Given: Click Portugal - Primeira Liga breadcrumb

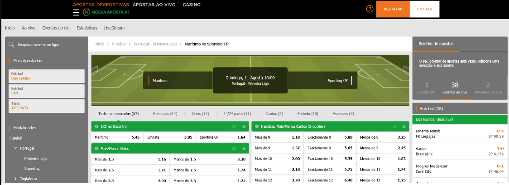Looking at the screenshot, I should (x=155, y=44).
